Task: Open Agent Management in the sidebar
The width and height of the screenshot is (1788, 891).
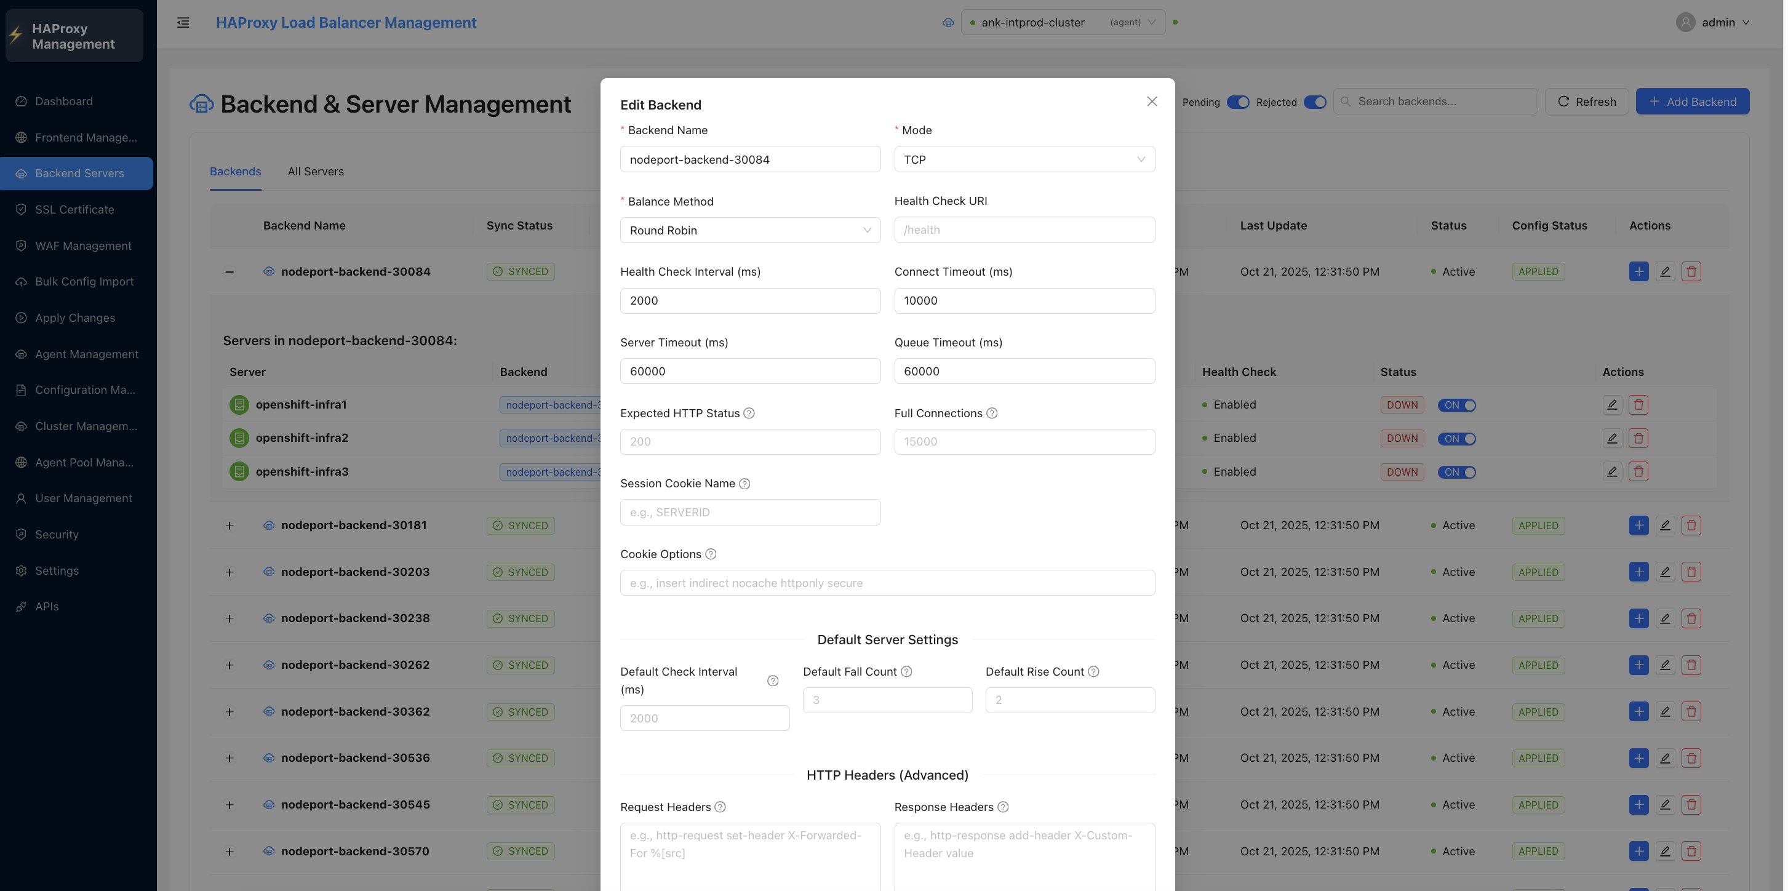Action: tap(76, 354)
